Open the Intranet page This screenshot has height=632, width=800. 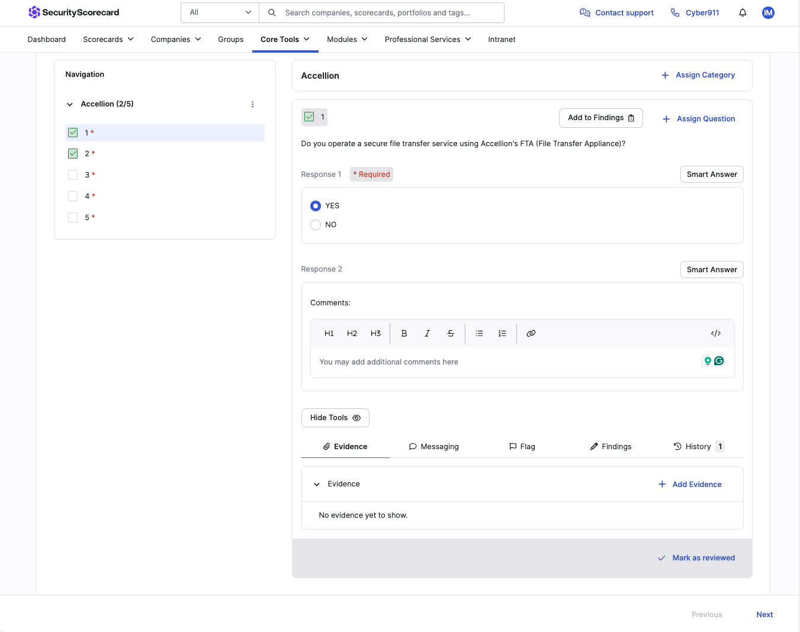(x=502, y=40)
